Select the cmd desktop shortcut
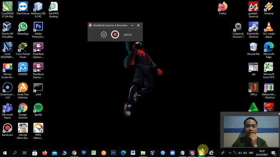 coord(38,89)
